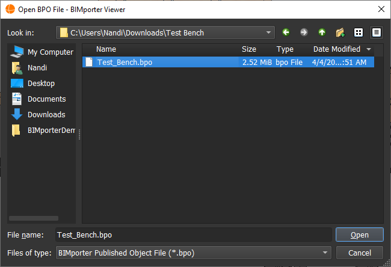The image size is (391, 267).
Task: Click the My Computer icon
Action: point(17,52)
